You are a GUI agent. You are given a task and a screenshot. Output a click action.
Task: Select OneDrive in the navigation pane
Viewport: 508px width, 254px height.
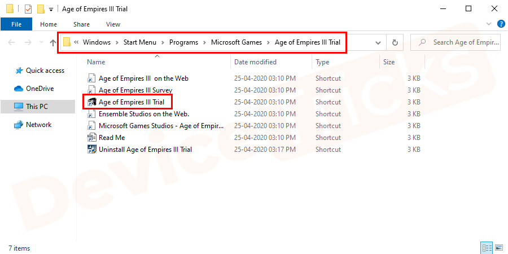click(40, 89)
